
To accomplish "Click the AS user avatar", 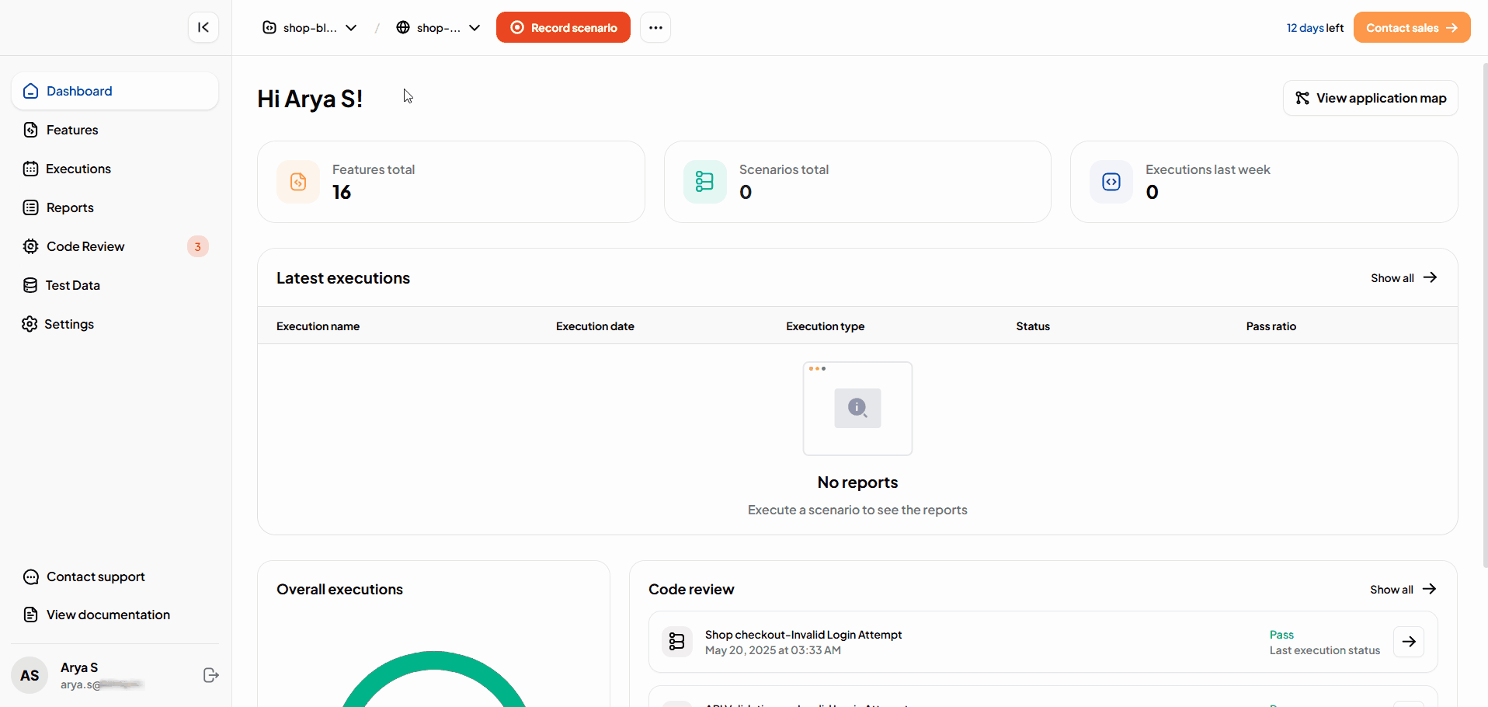I will click(30, 675).
